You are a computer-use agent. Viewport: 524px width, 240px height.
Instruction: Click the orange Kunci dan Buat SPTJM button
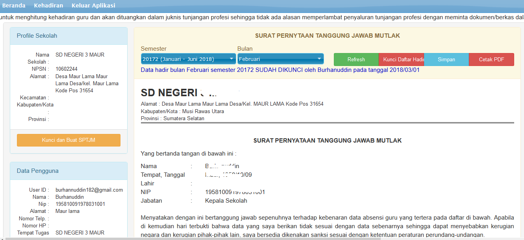69,140
